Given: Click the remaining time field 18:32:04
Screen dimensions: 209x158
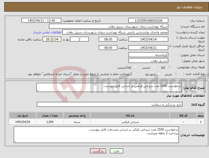Looking at the screenshot, I should pyautogui.click(x=52, y=39).
